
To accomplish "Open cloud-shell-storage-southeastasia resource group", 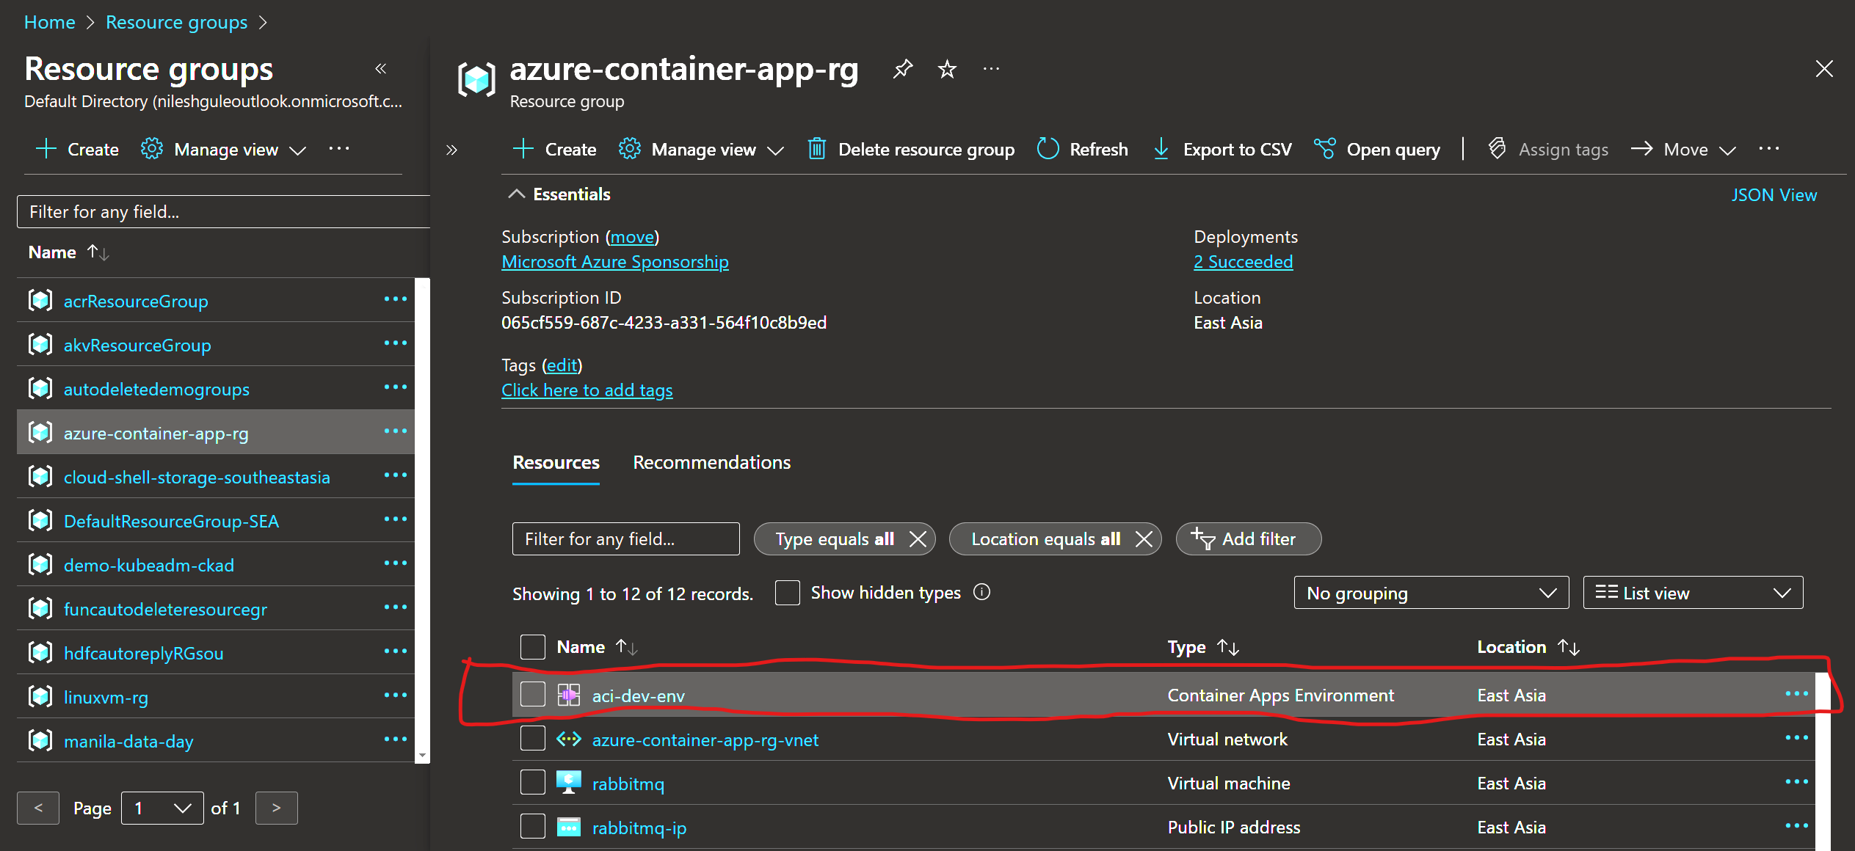I will 197,478.
